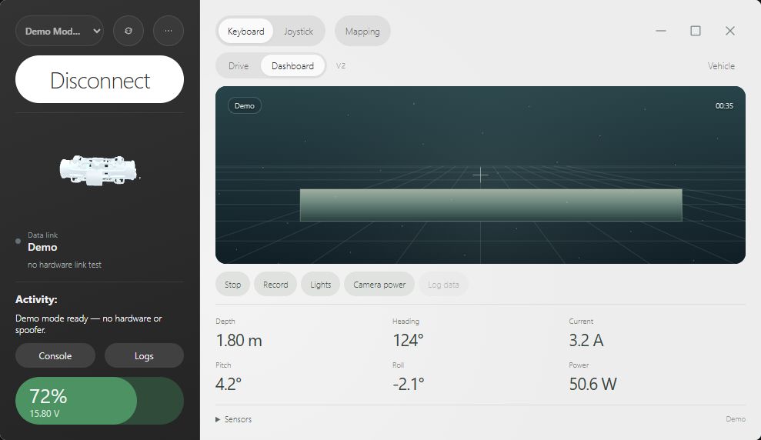Click the refresh connection icon
Image resolution: width=761 pixels, height=440 pixels.
click(x=129, y=31)
